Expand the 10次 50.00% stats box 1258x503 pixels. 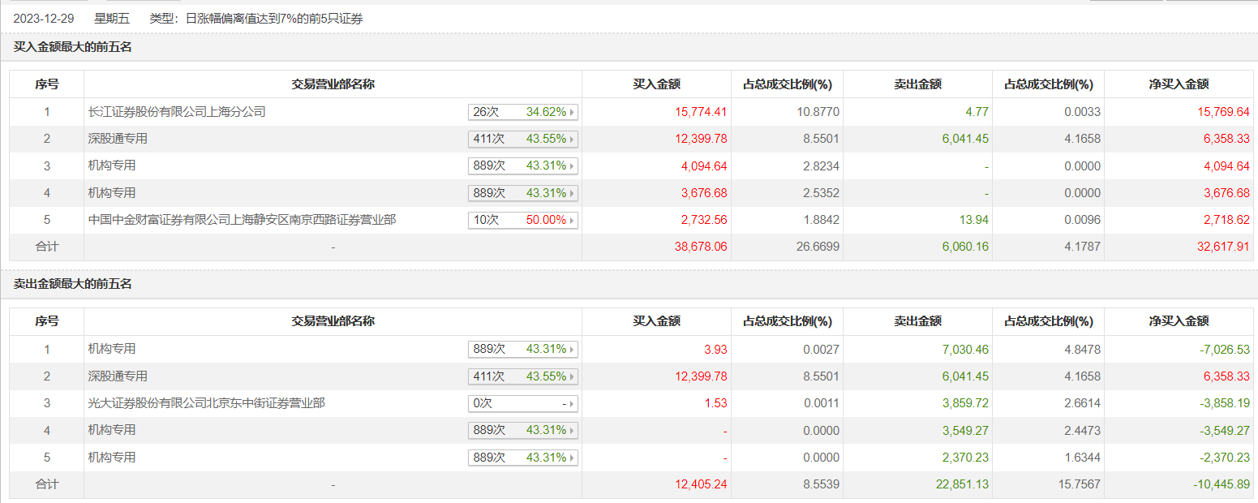572,220
